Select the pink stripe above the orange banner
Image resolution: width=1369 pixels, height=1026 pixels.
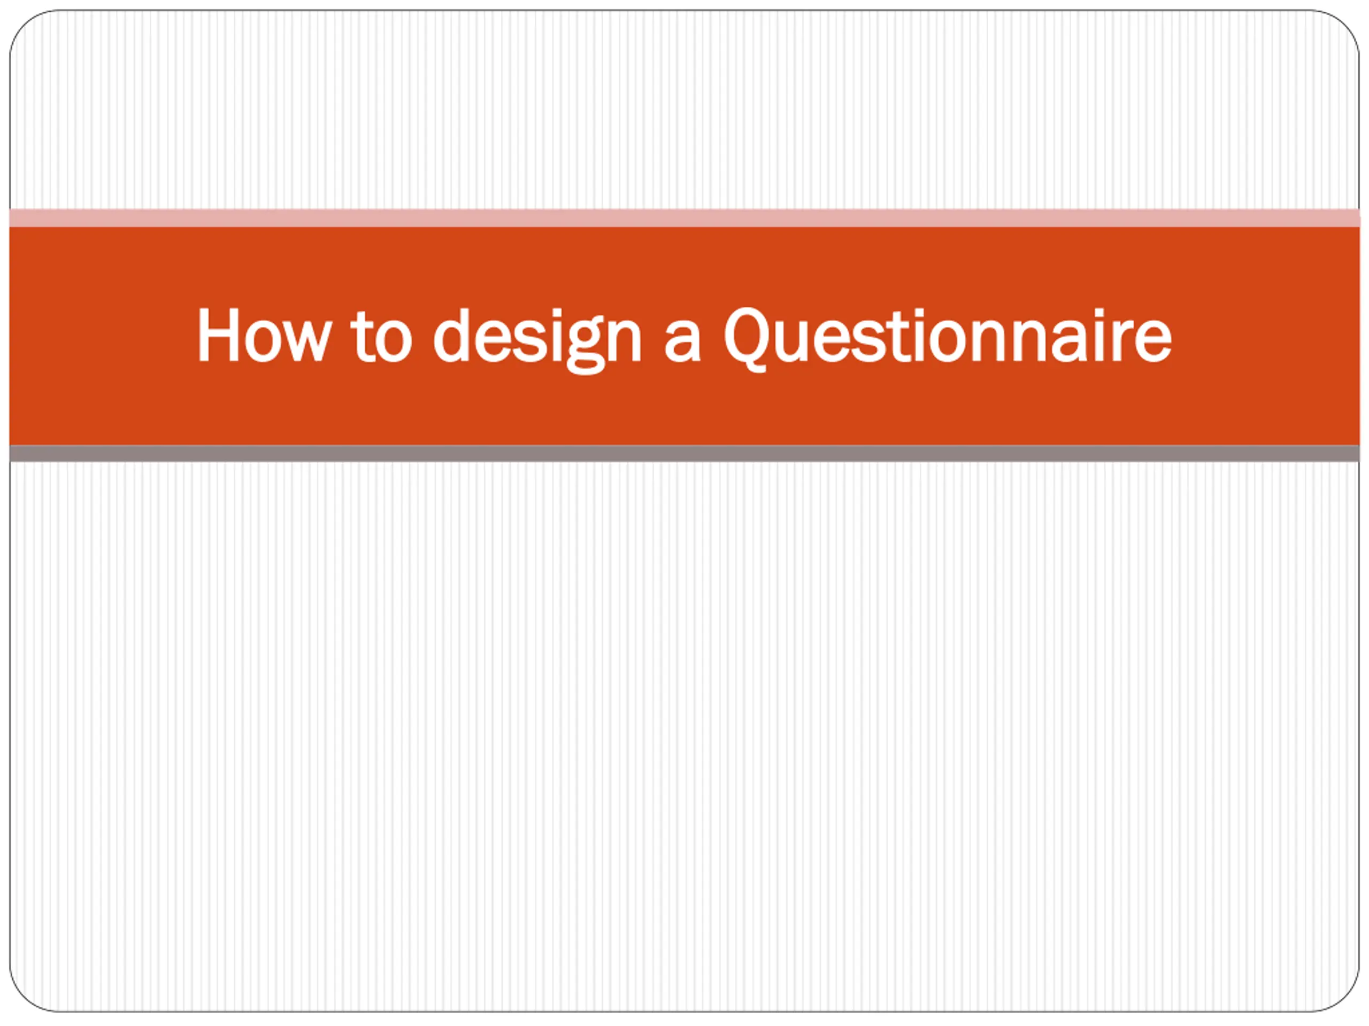(684, 217)
